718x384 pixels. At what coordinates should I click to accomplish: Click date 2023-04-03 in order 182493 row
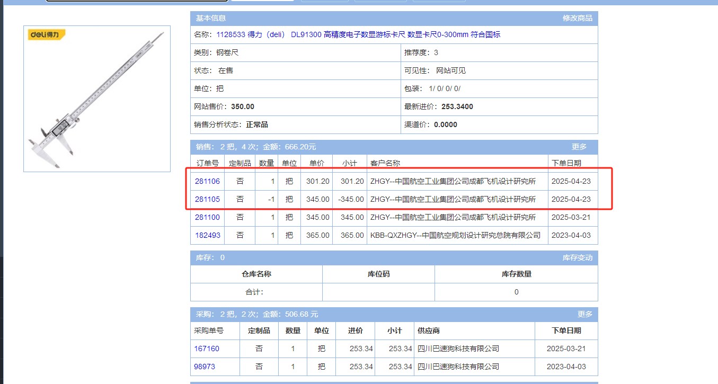571,235
